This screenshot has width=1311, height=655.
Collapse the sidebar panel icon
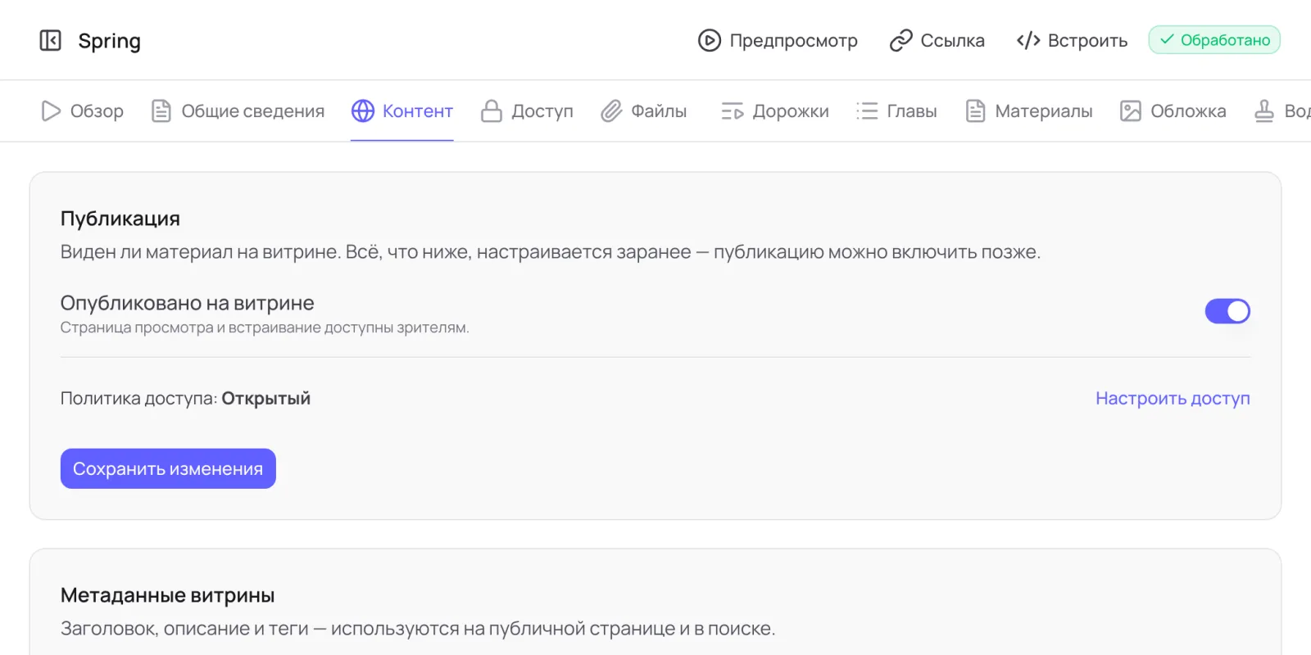coord(51,40)
